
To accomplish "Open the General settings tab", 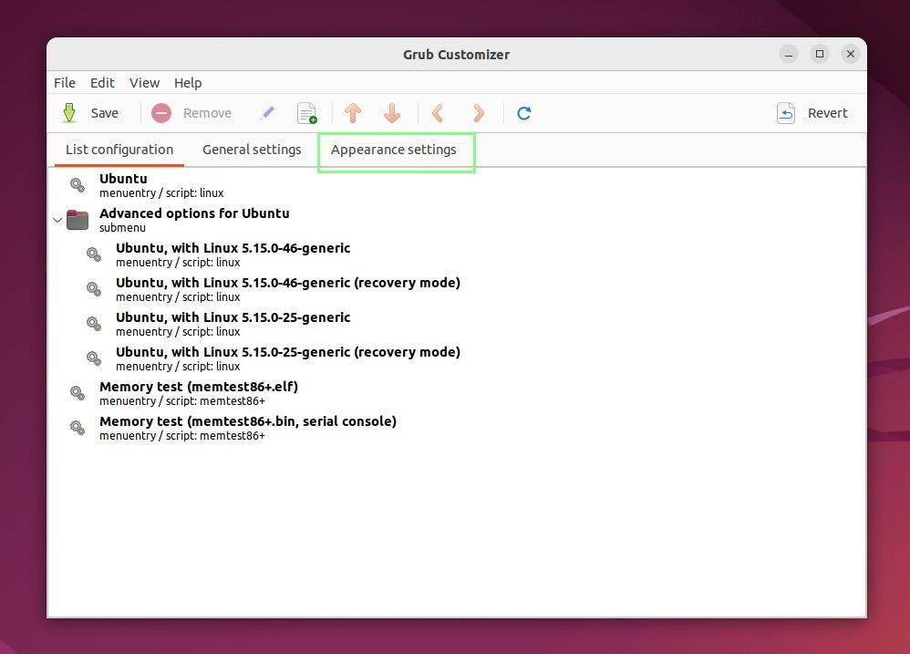I will 252,150.
